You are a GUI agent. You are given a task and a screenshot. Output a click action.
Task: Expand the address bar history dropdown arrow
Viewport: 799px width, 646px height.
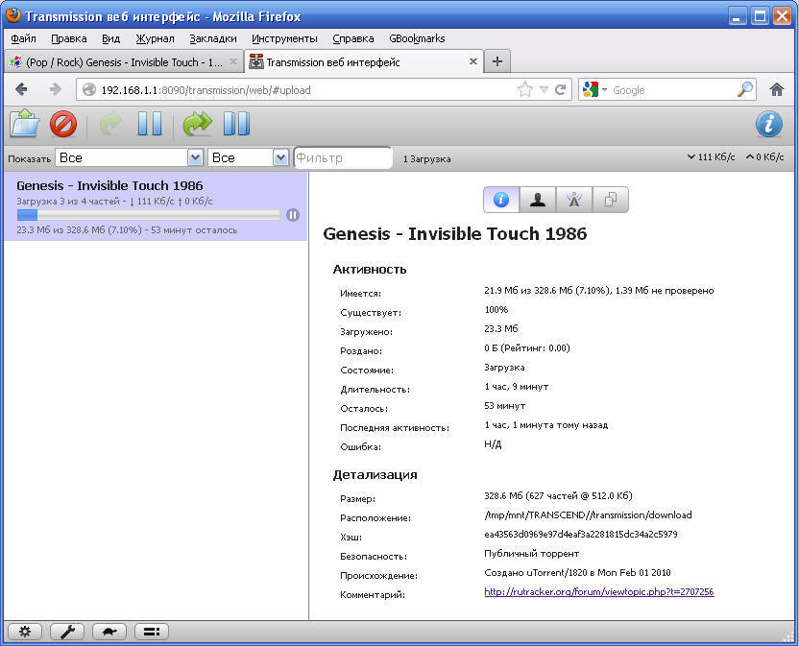click(x=544, y=90)
